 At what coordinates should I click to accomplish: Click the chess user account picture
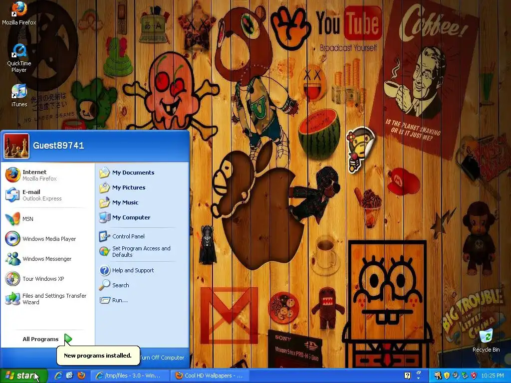pyautogui.click(x=16, y=146)
